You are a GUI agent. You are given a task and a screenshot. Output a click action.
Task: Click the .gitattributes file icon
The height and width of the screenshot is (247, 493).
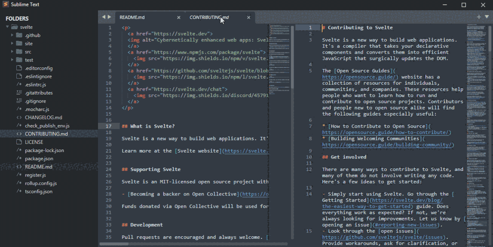pos(19,92)
